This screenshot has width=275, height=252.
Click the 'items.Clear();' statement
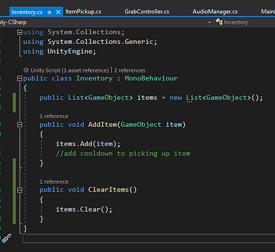pyautogui.click(x=84, y=209)
